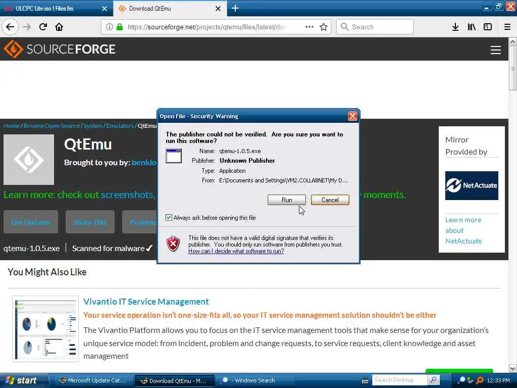Screen dimensions: 517x388
Task: Switch to Microsoft Update Catalog taskbar item
Action: [x=93, y=380]
